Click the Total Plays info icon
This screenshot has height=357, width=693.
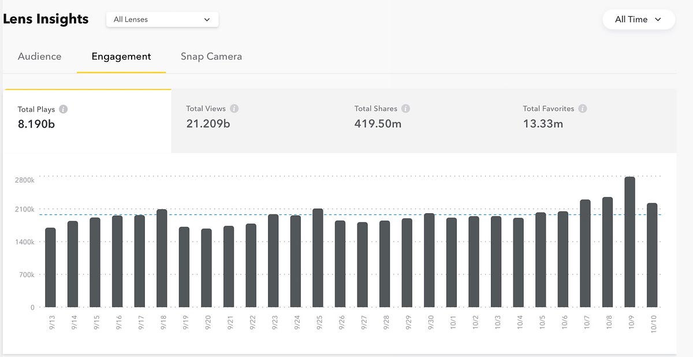pos(63,109)
